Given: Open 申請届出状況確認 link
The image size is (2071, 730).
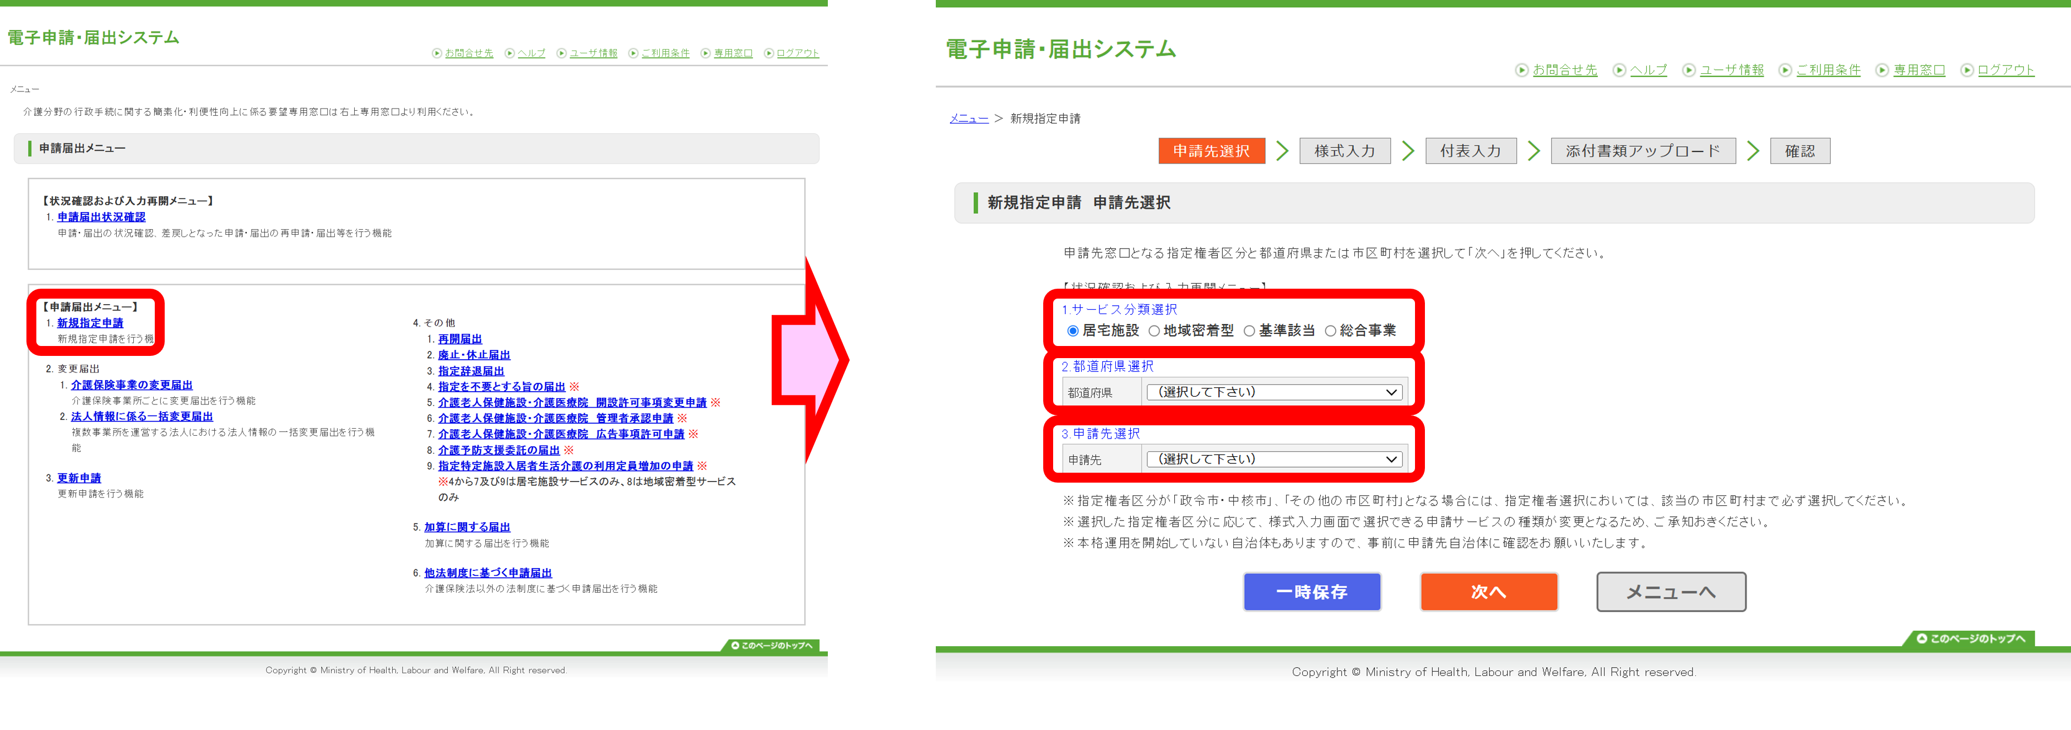Looking at the screenshot, I should (101, 217).
